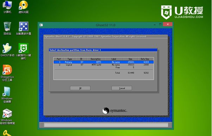
Task: Click the Description column header
Action: [96, 59]
